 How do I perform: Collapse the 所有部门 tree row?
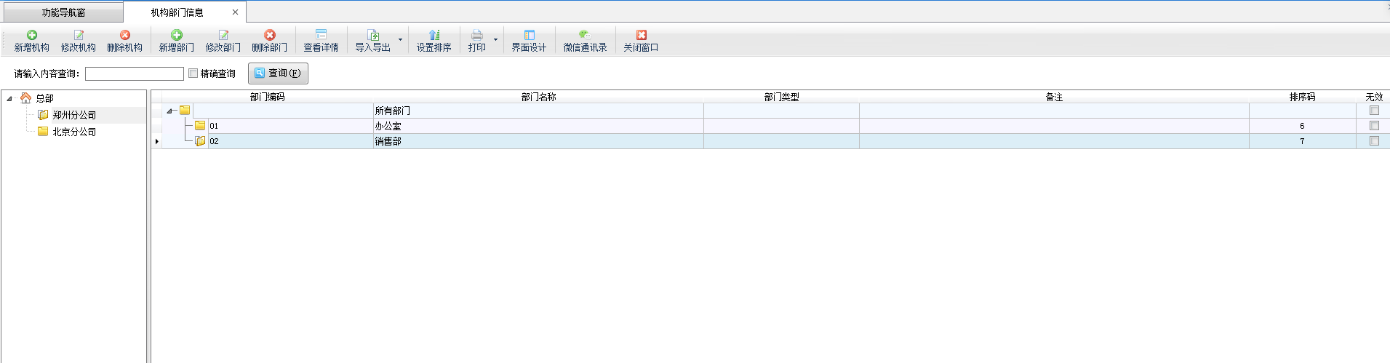pos(169,111)
